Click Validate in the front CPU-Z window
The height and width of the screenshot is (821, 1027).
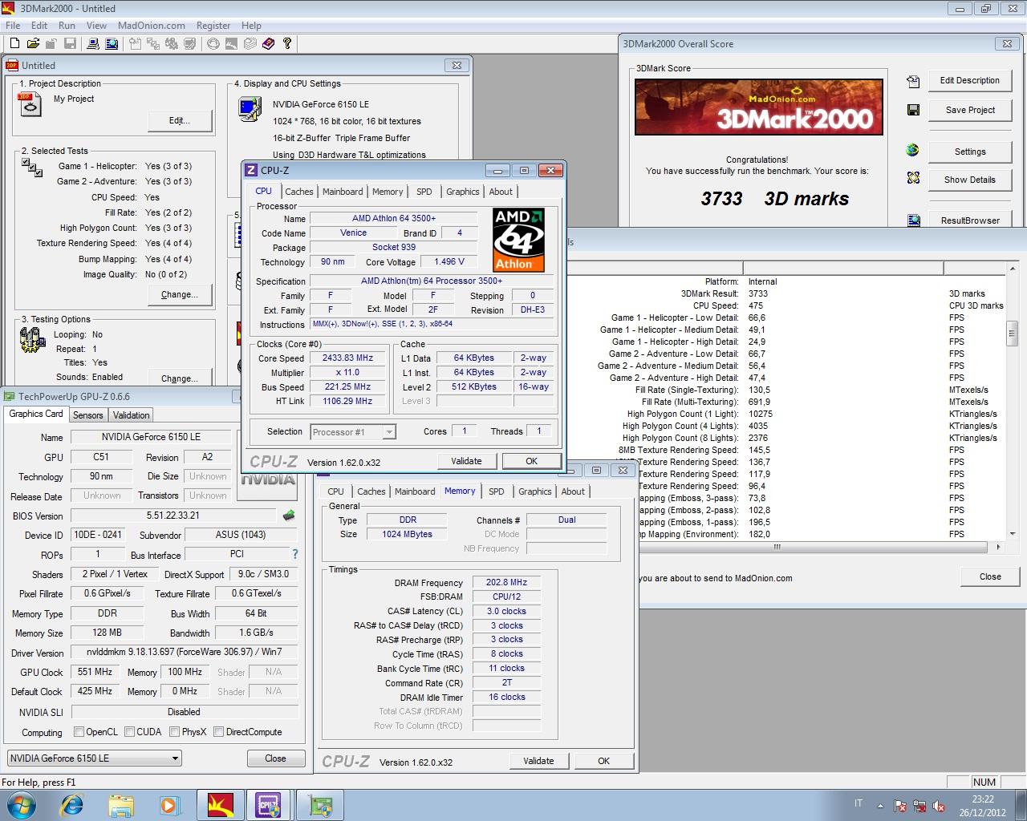click(466, 461)
